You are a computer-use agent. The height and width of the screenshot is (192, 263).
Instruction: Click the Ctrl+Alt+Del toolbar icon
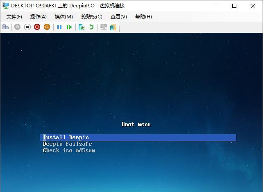point(6,27)
